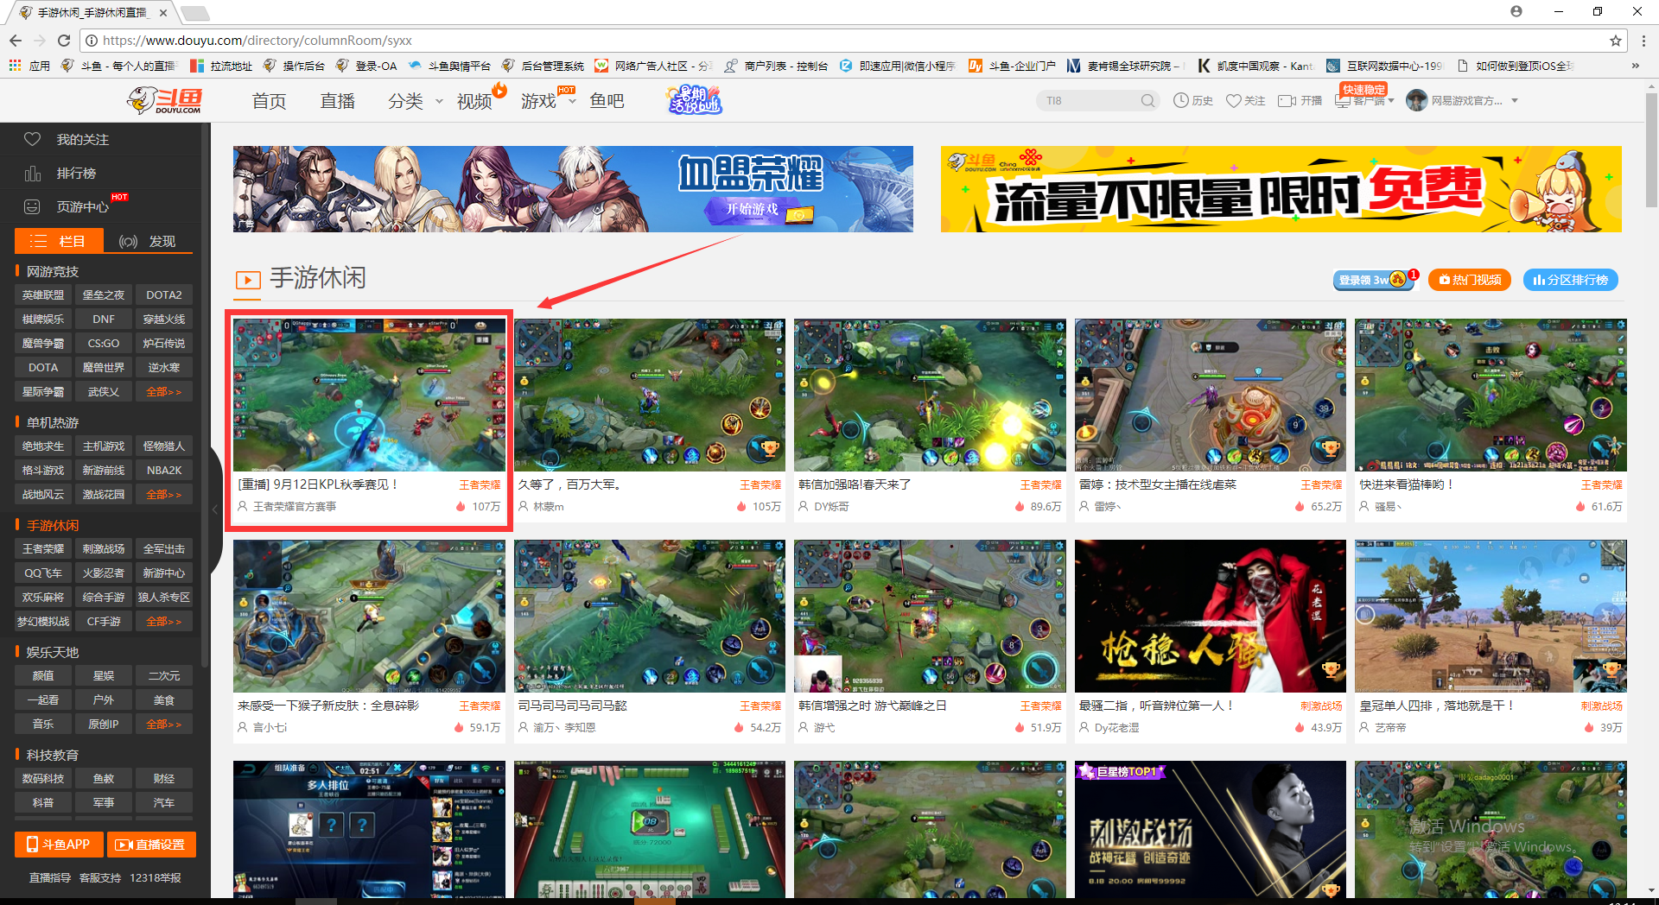Click the search magnifier icon

1147,100
